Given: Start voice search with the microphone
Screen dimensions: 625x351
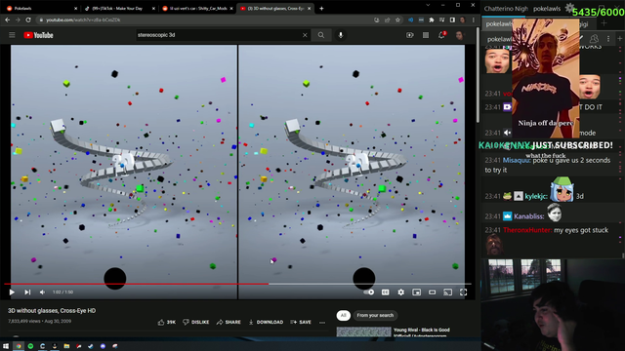Looking at the screenshot, I should (341, 35).
